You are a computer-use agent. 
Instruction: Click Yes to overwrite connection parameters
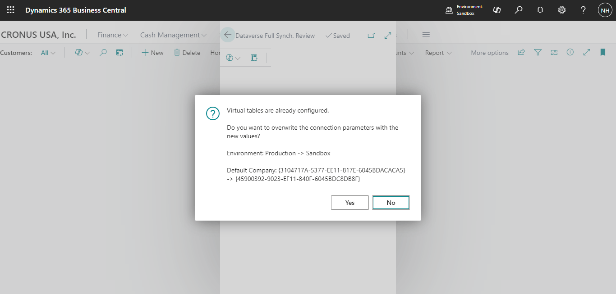pyautogui.click(x=350, y=203)
